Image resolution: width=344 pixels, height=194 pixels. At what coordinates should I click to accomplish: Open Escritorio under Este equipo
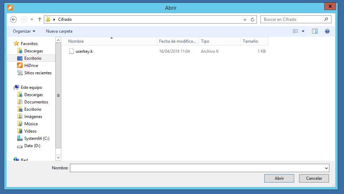33,109
